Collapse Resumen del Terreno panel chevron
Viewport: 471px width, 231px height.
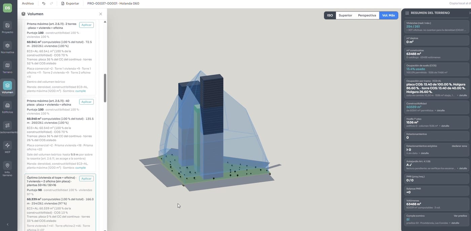[470, 13]
